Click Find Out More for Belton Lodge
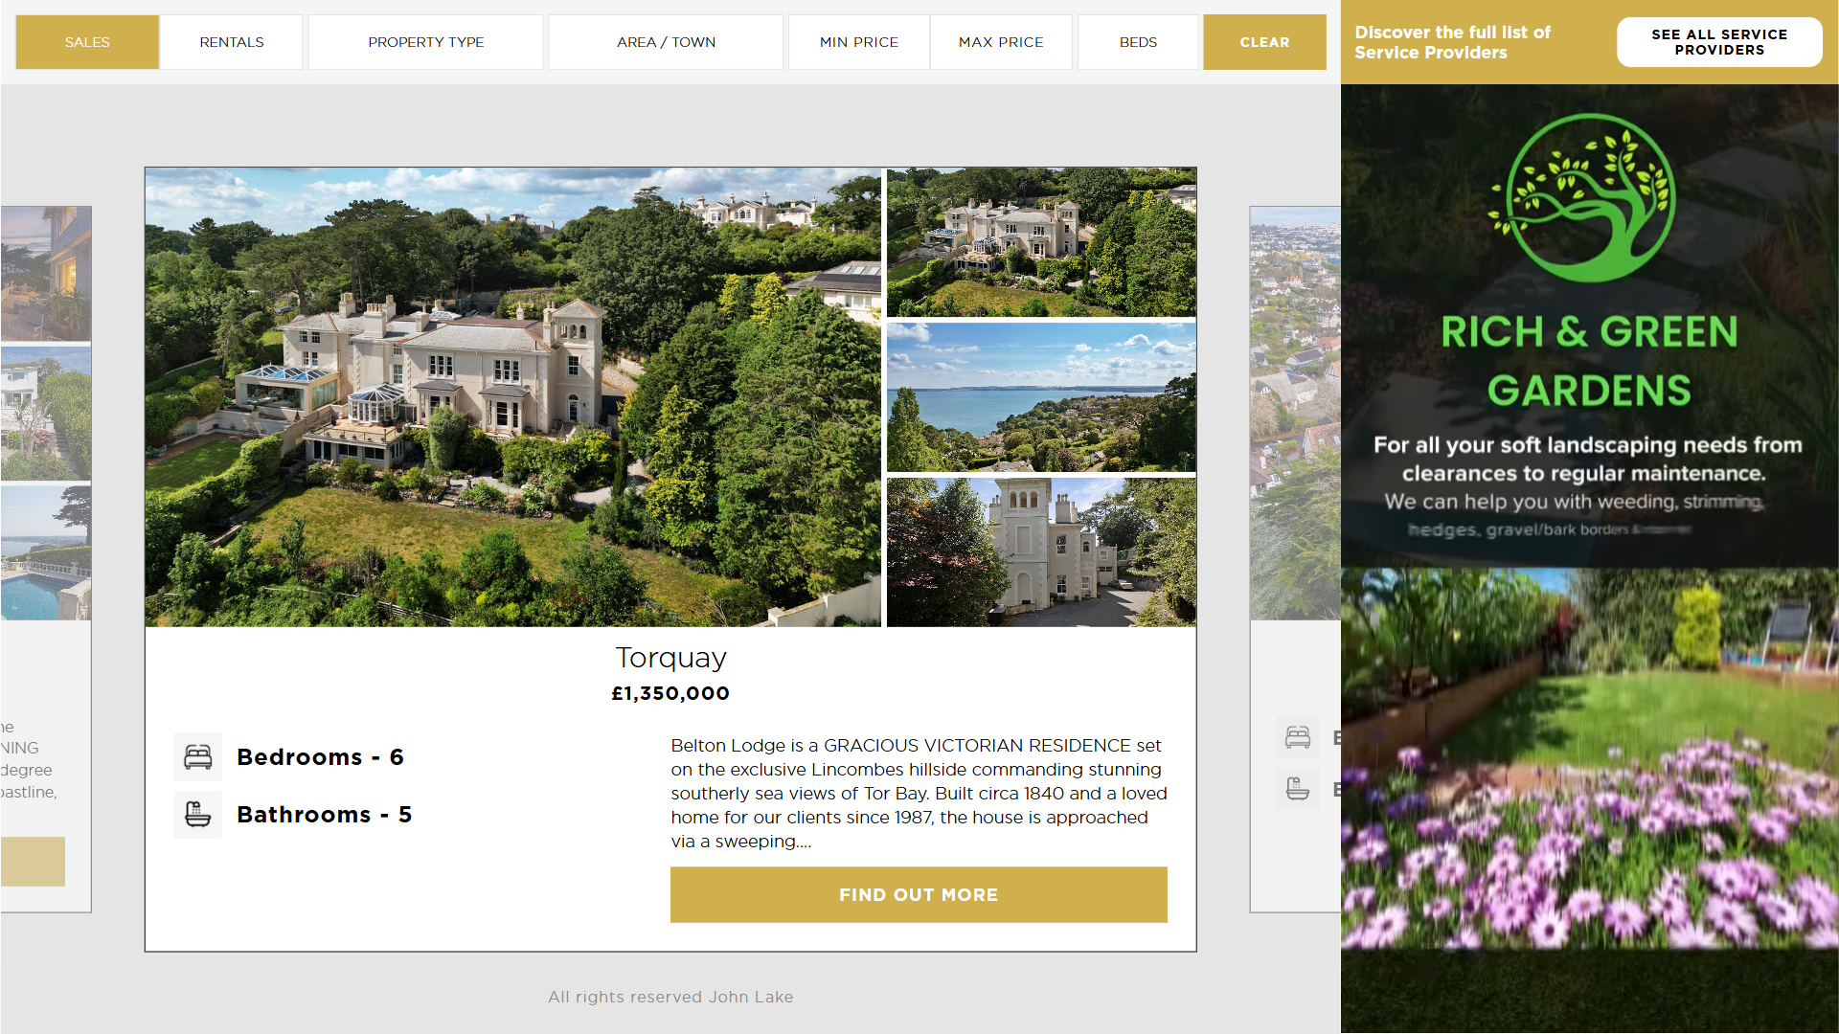 coord(919,895)
